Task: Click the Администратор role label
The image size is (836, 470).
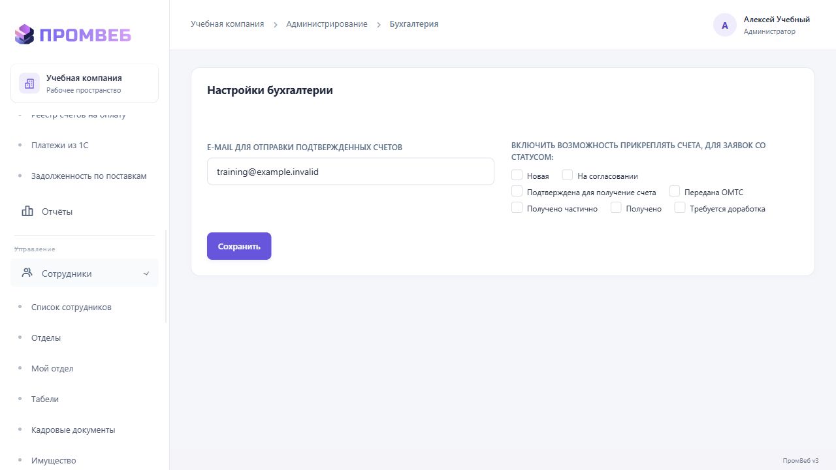Action: (x=769, y=31)
